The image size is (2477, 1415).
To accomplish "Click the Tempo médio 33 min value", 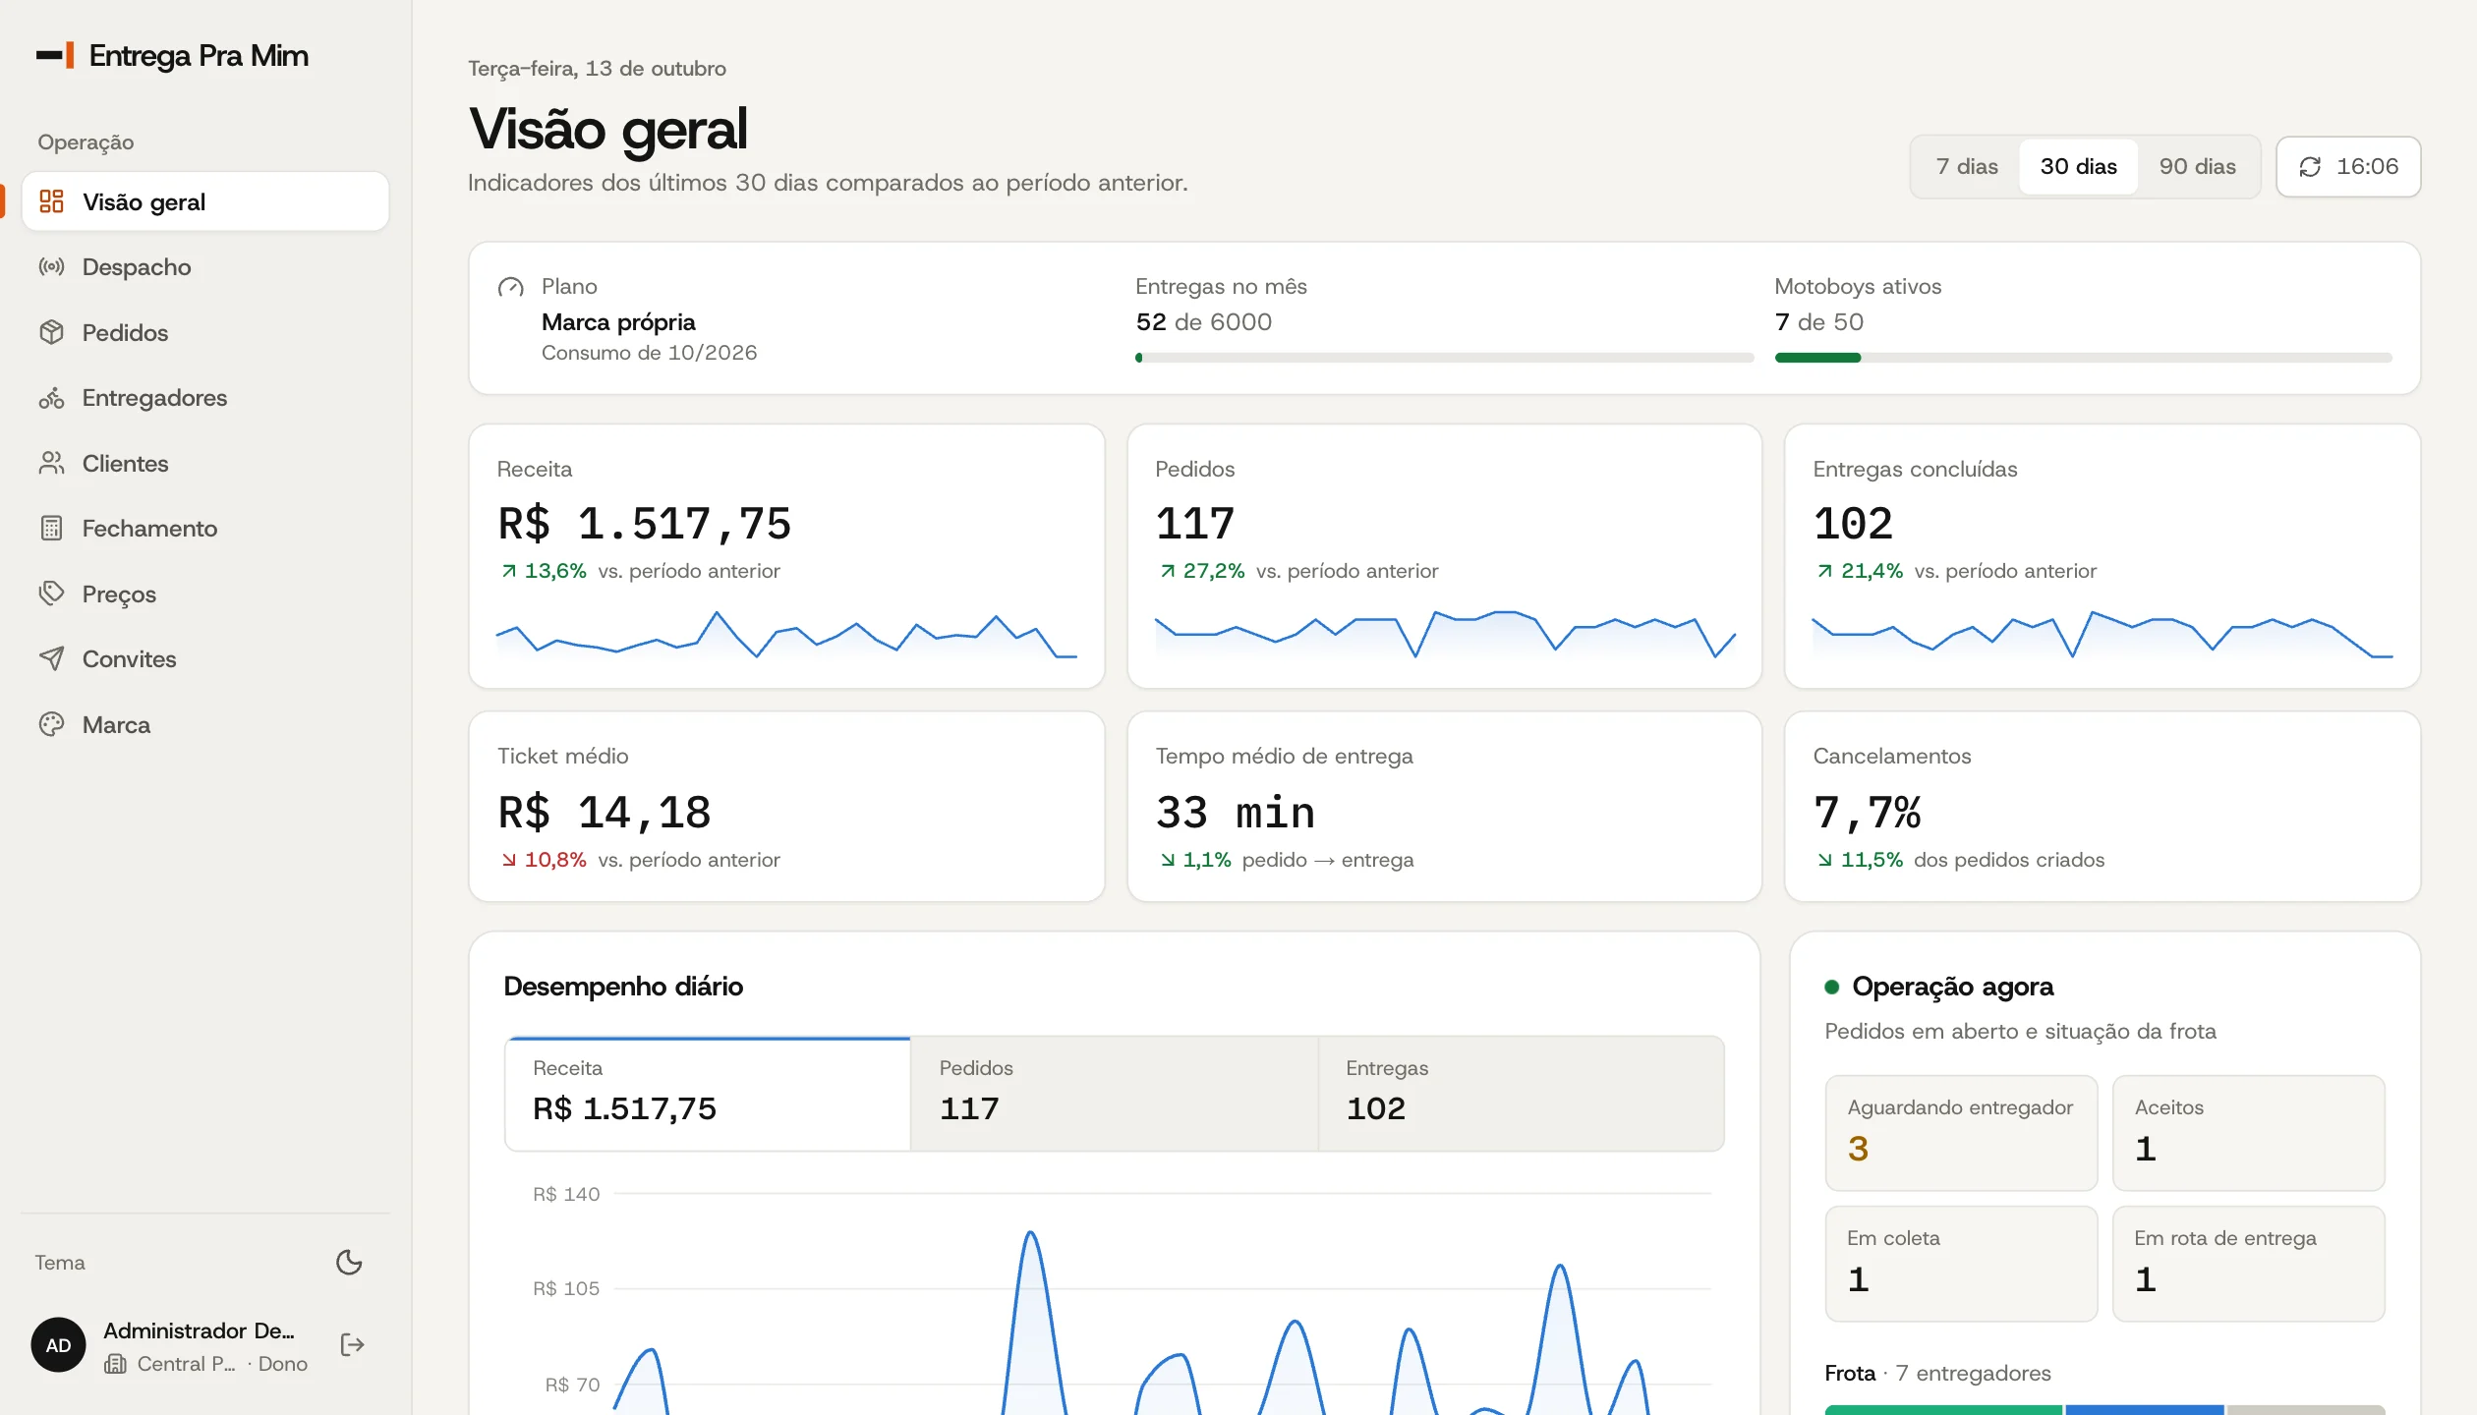I will pyautogui.click(x=1235, y=813).
